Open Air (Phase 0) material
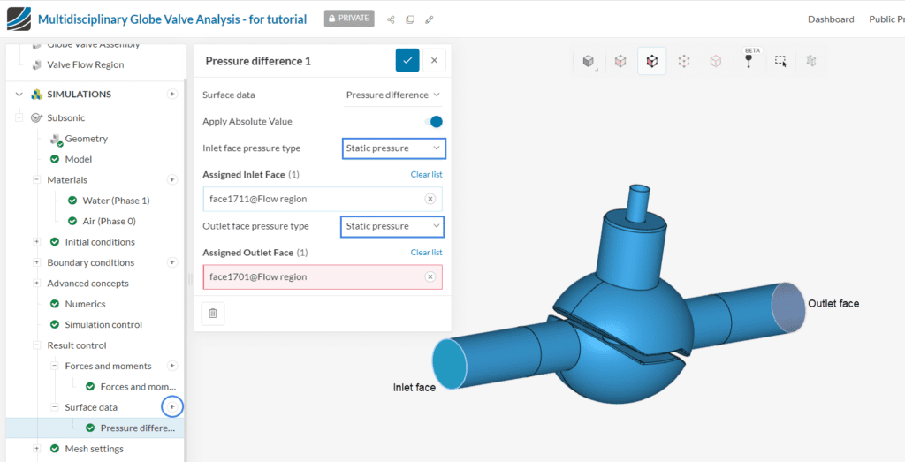This screenshot has width=905, height=462. 109,221
